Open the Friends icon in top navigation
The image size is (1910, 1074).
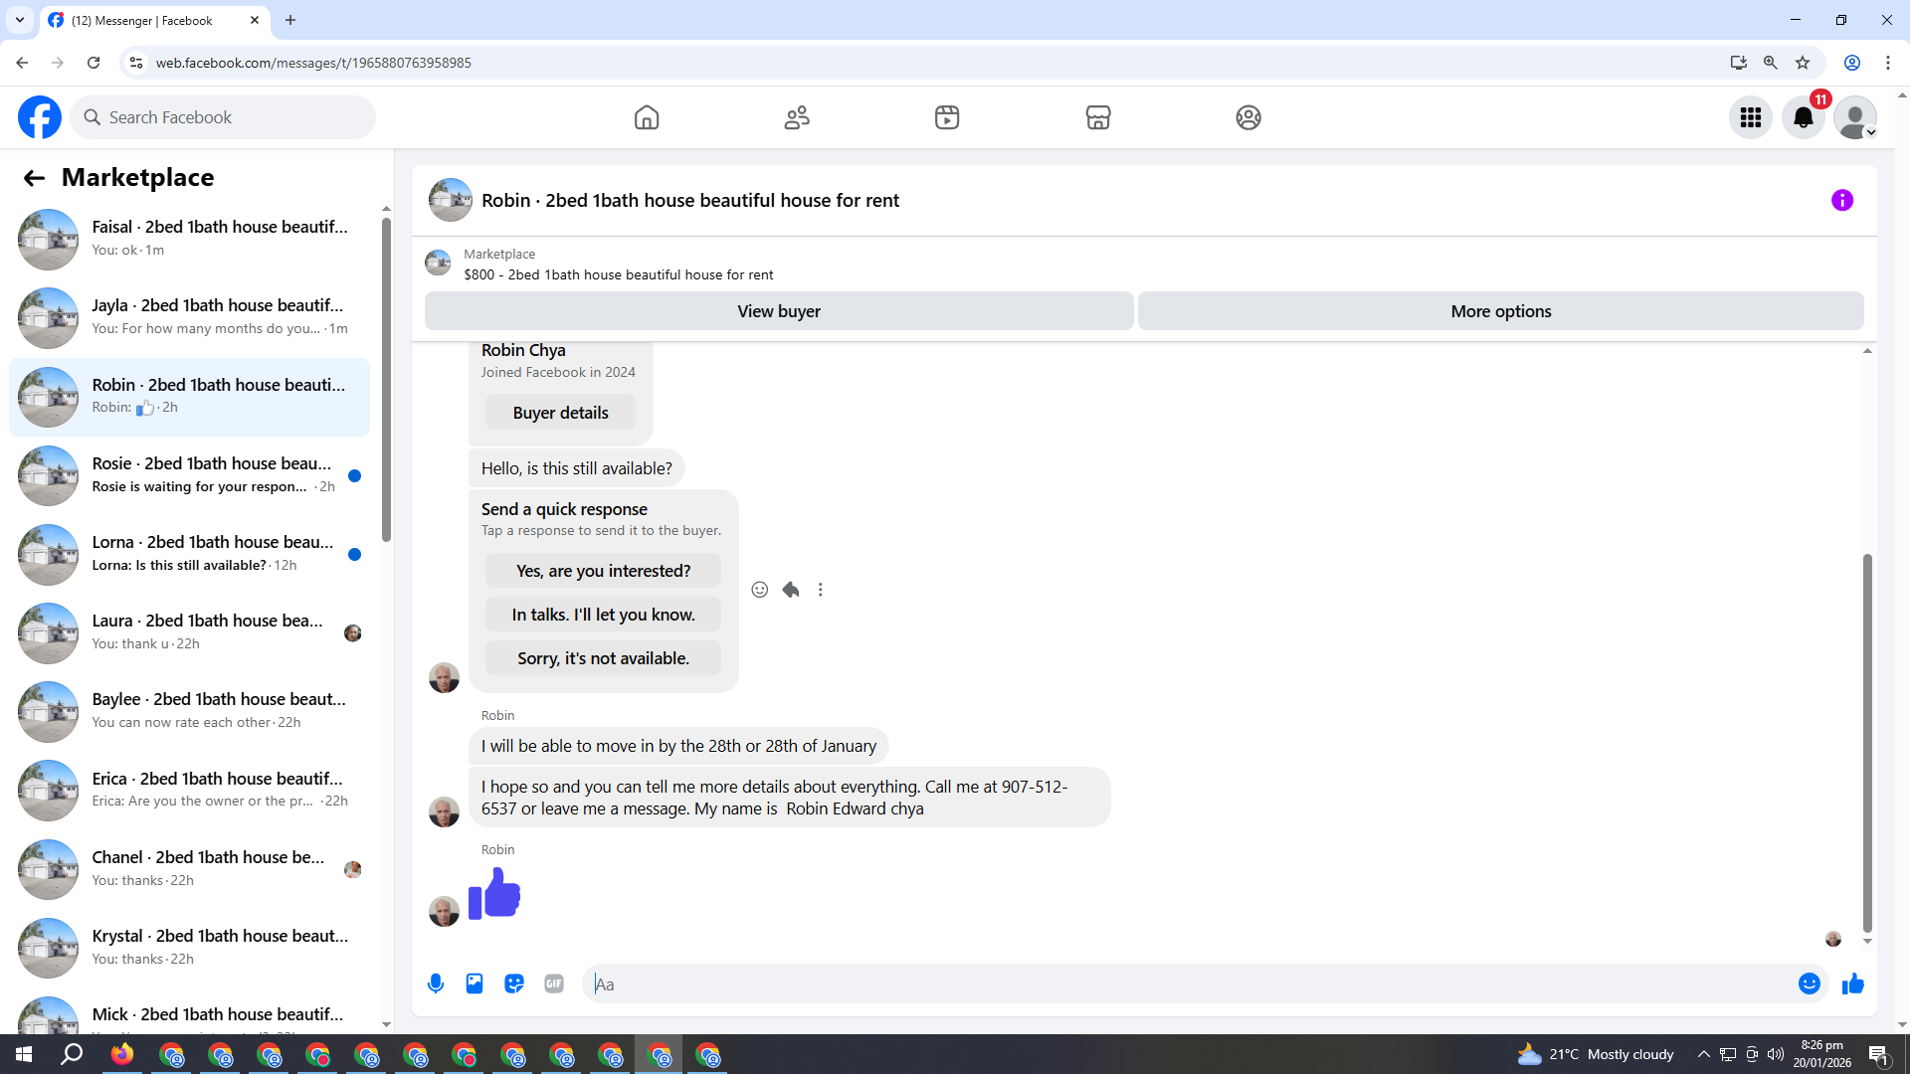pos(797,117)
